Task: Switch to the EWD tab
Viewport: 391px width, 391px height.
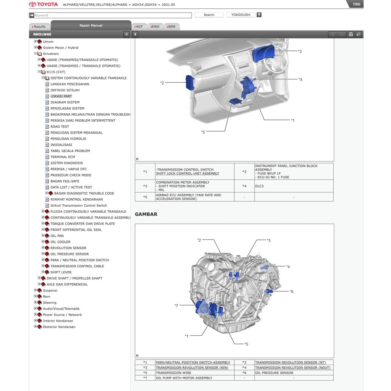Action: [155, 26]
